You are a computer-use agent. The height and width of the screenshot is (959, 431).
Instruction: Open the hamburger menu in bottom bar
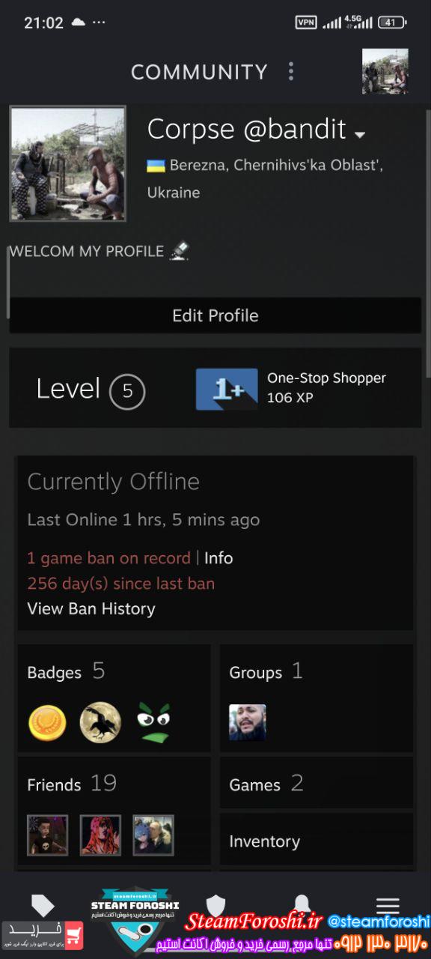[x=388, y=906]
